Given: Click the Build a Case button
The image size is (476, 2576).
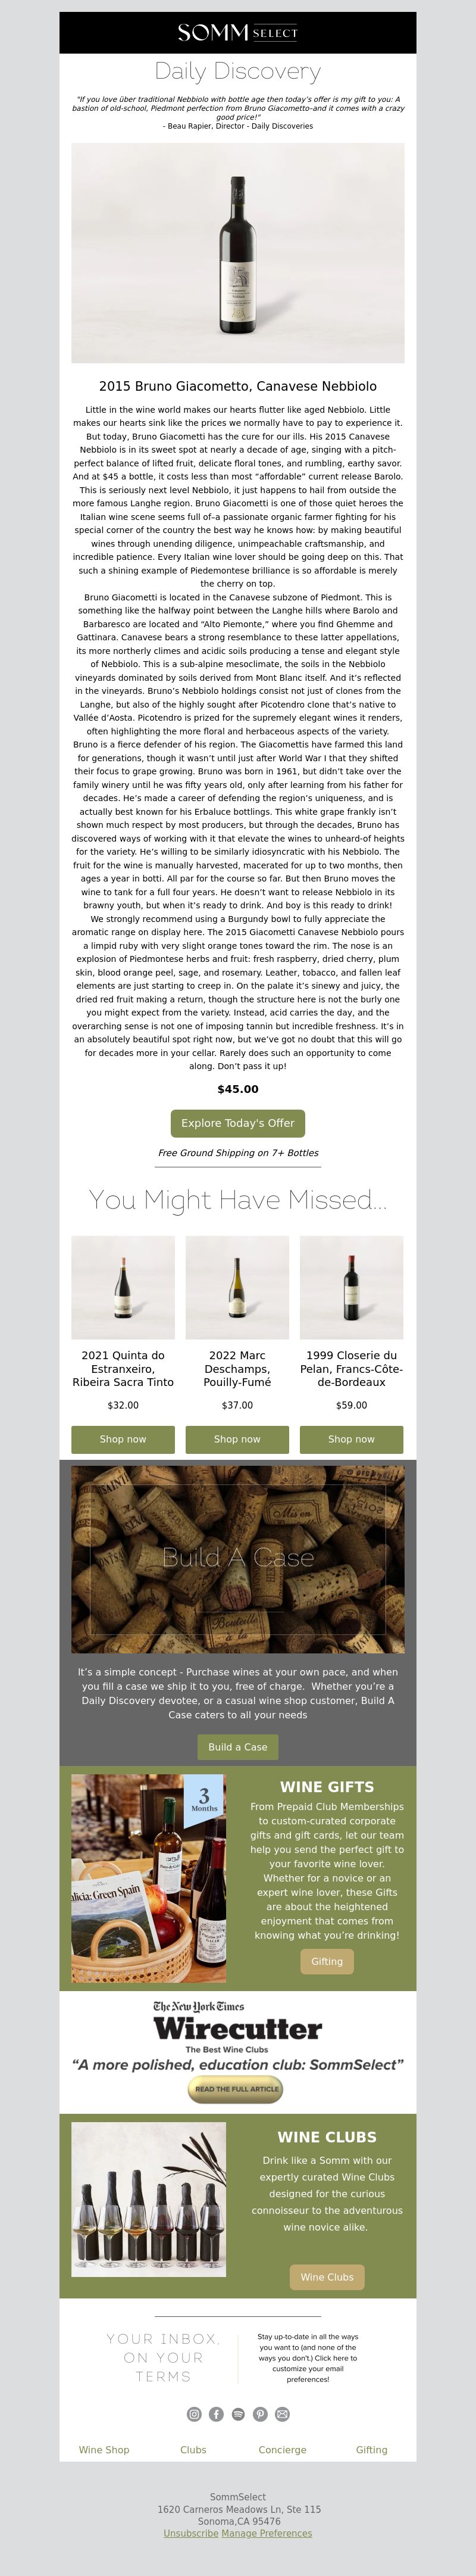Looking at the screenshot, I should [238, 1747].
